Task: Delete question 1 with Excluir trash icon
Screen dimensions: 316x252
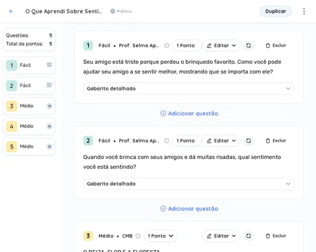Action: [276, 45]
